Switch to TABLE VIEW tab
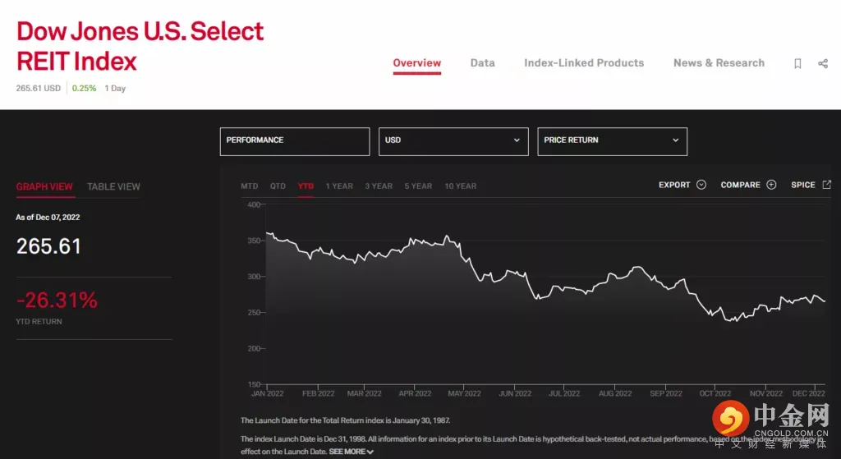The height and width of the screenshot is (459, 841). 113,186
